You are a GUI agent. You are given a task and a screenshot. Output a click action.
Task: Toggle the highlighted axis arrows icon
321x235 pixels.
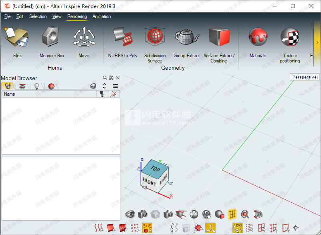pos(210,228)
